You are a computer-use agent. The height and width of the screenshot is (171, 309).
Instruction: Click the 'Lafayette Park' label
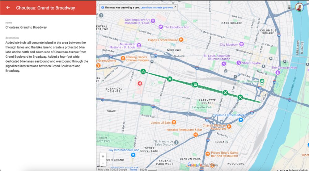point(202,107)
